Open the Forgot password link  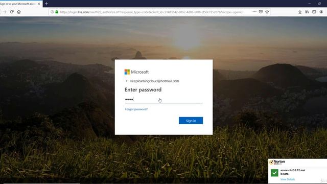click(x=136, y=109)
